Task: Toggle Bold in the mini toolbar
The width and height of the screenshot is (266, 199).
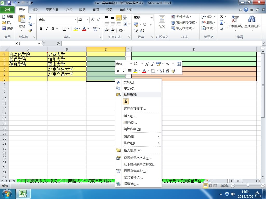Action: coord(118,71)
